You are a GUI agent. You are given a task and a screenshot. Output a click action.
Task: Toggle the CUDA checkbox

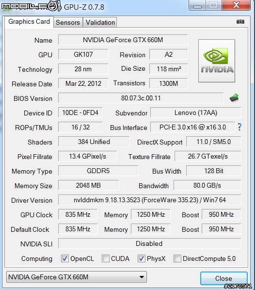pyautogui.click(x=105, y=258)
